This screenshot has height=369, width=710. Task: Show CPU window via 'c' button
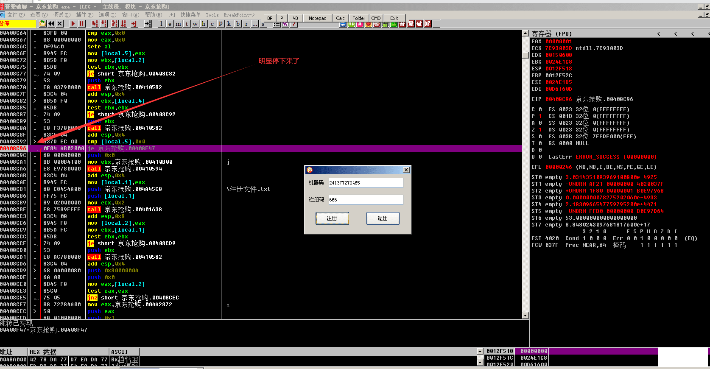point(212,24)
